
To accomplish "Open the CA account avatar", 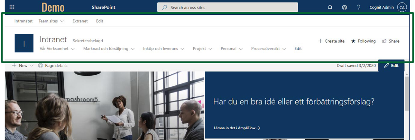I will click(x=402, y=7).
